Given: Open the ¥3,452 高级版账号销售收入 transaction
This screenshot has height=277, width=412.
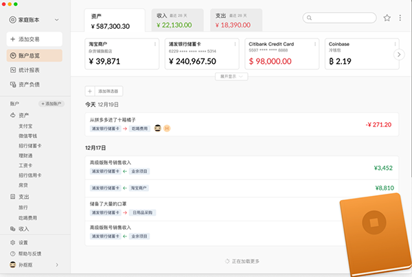Looking at the screenshot, I should (242, 168).
